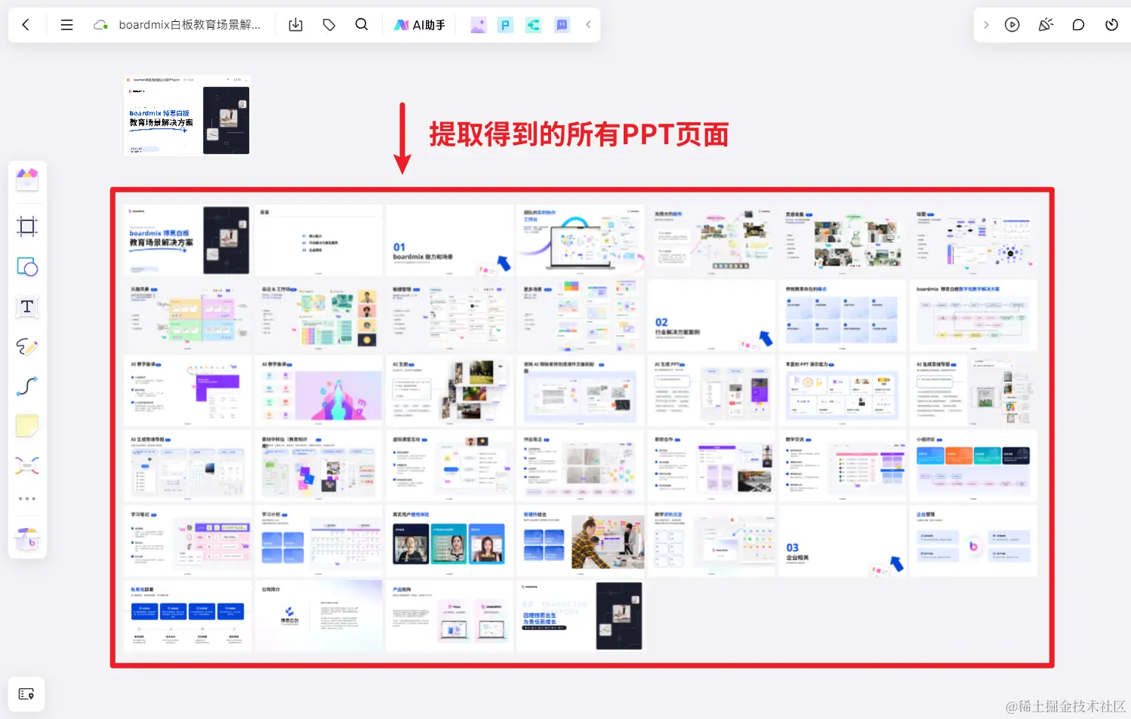
Task: Select the Sticky note tool
Action: (x=27, y=426)
